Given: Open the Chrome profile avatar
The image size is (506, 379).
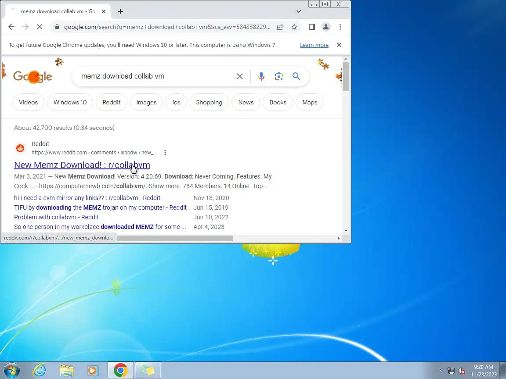Looking at the screenshot, I should (x=325, y=27).
